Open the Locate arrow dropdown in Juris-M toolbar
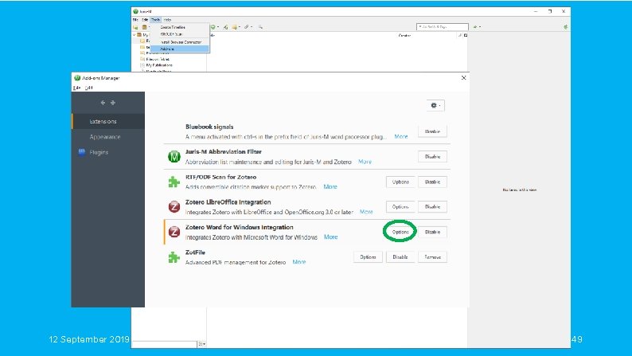Image resolution: width=632 pixels, height=356 pixels. pyautogui.click(x=477, y=26)
